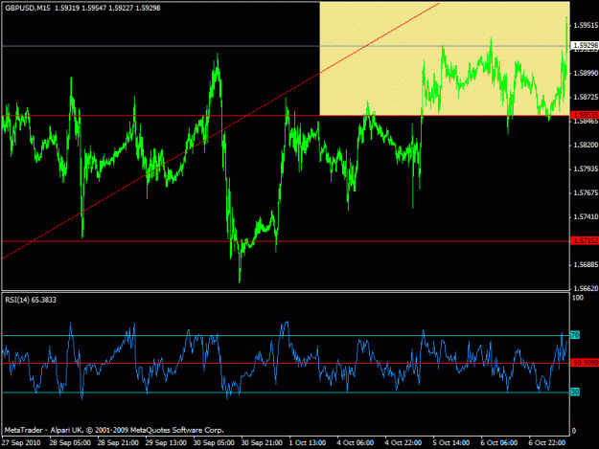
Task: Click the 30 Sep 05:00 time label
Action: pos(214,443)
